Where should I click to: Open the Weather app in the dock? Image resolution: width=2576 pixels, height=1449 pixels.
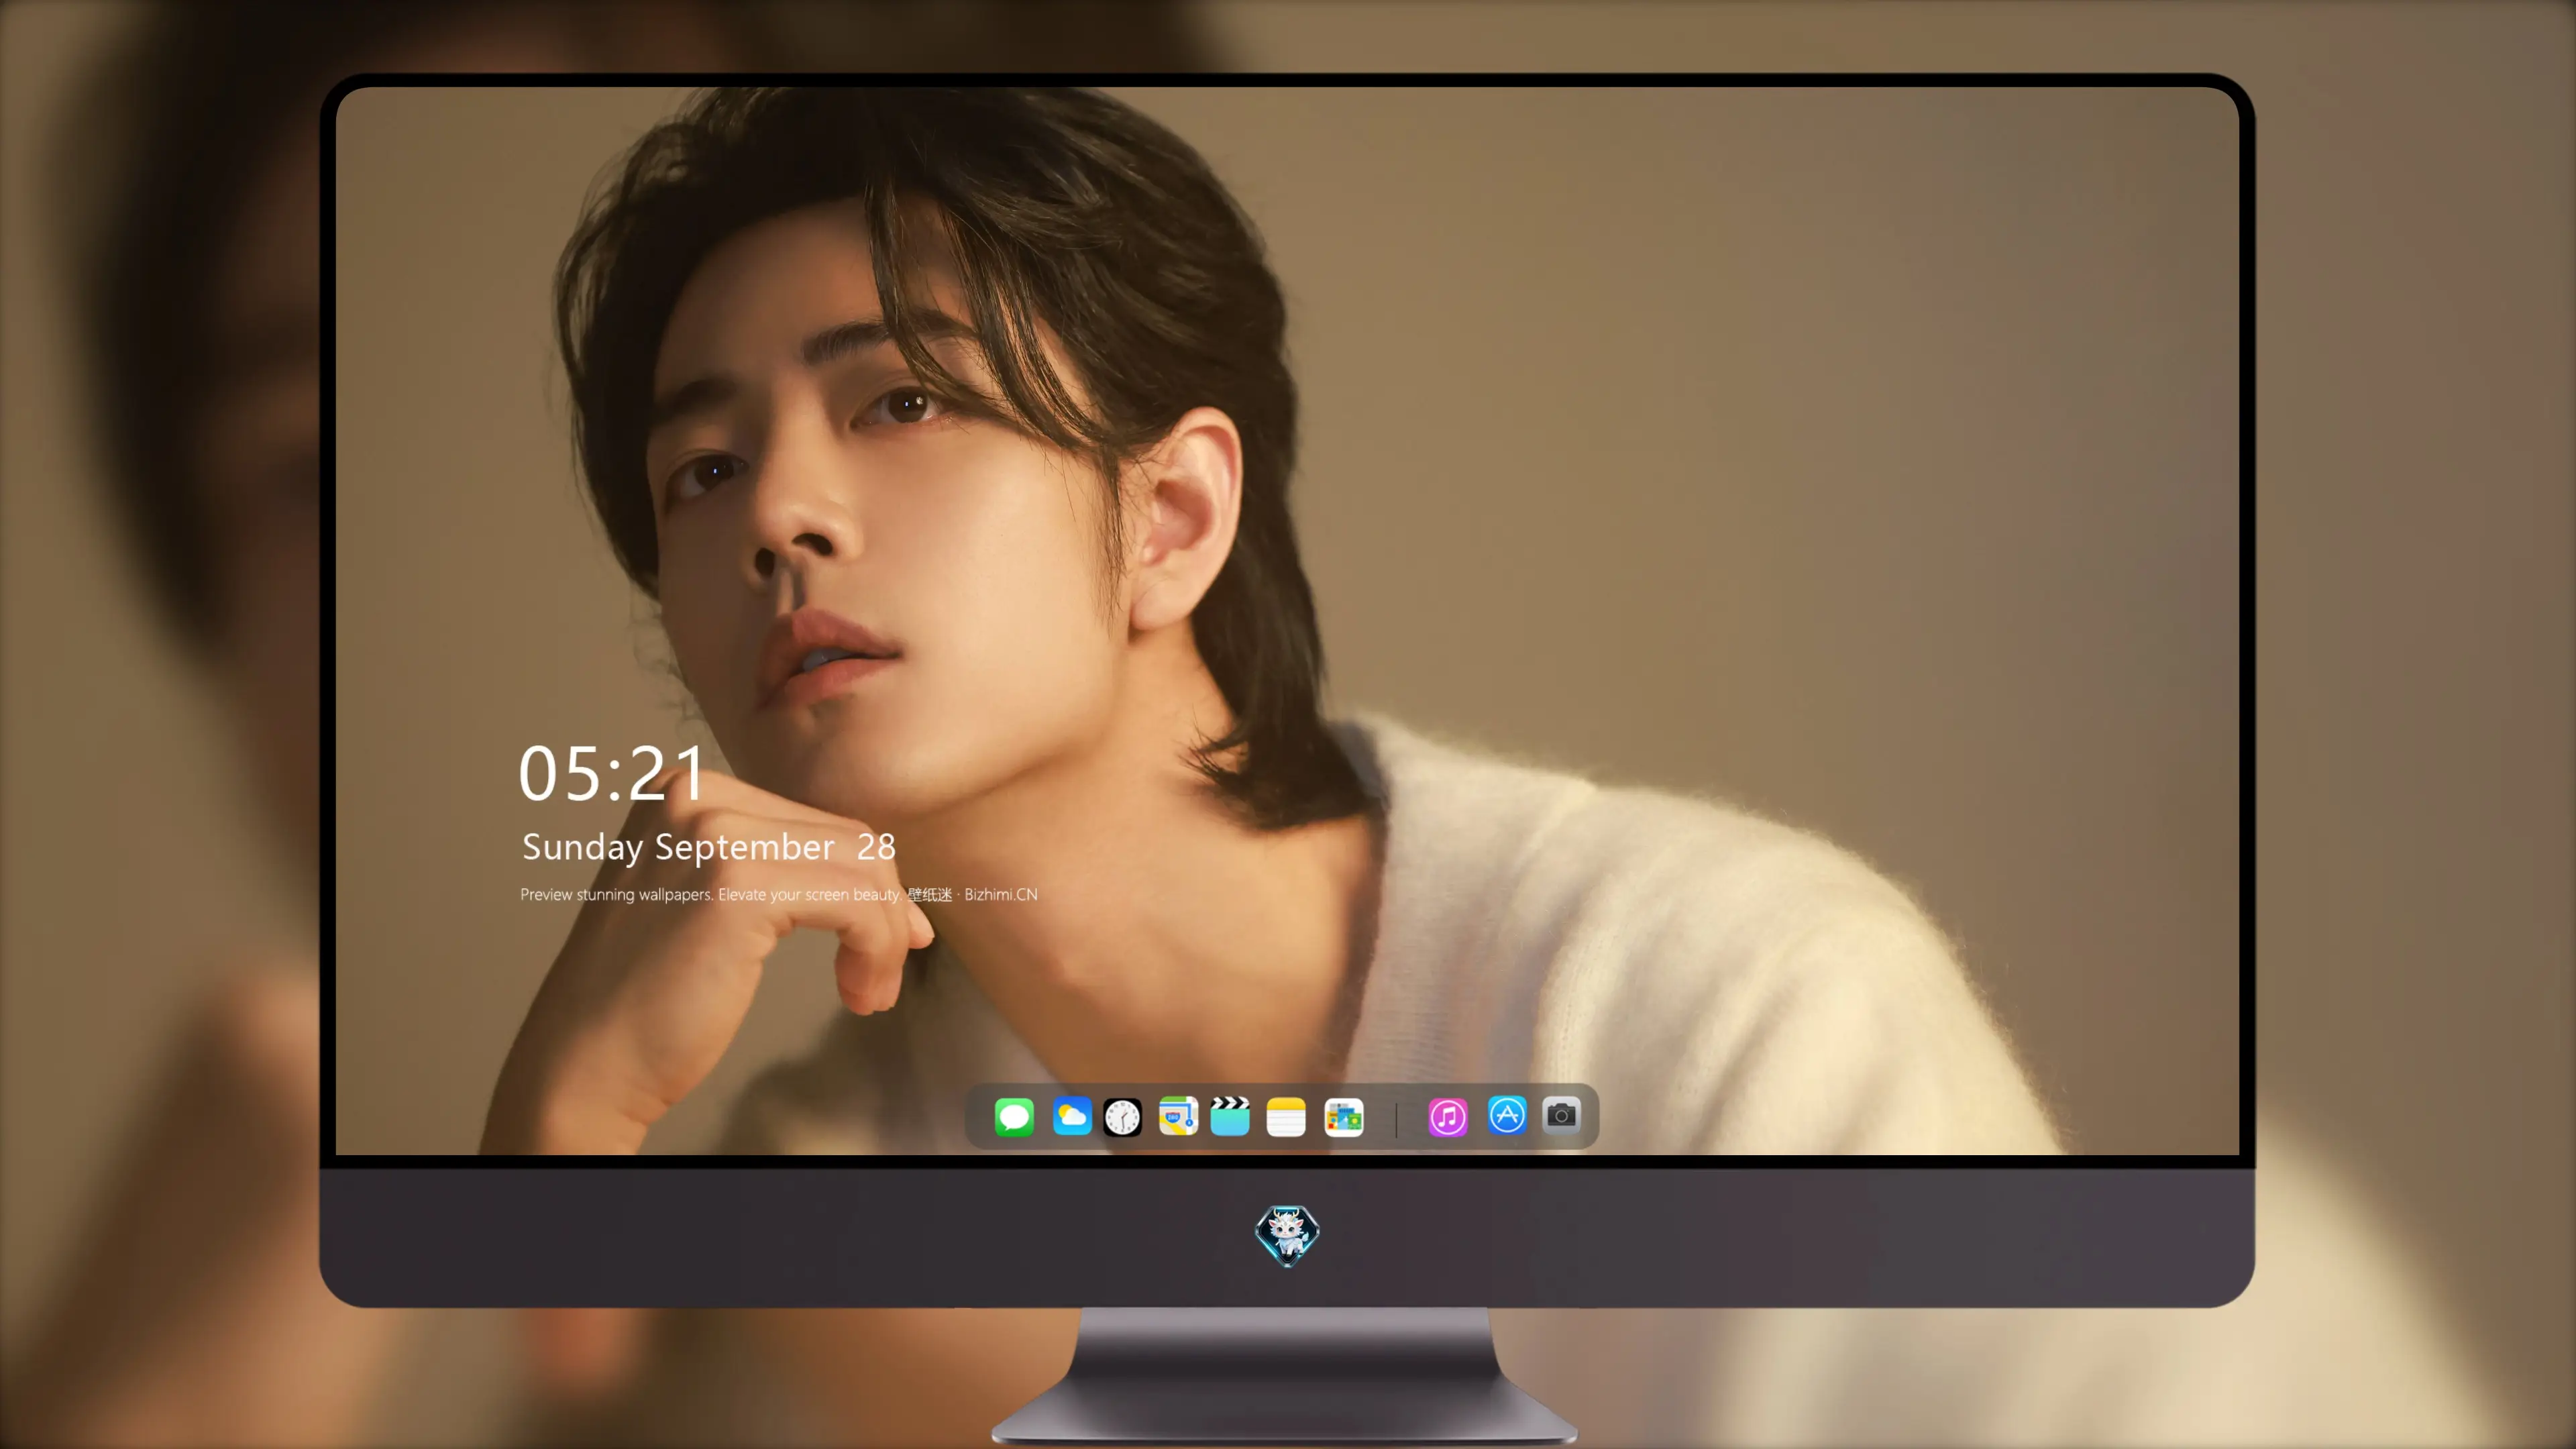tap(1072, 1116)
